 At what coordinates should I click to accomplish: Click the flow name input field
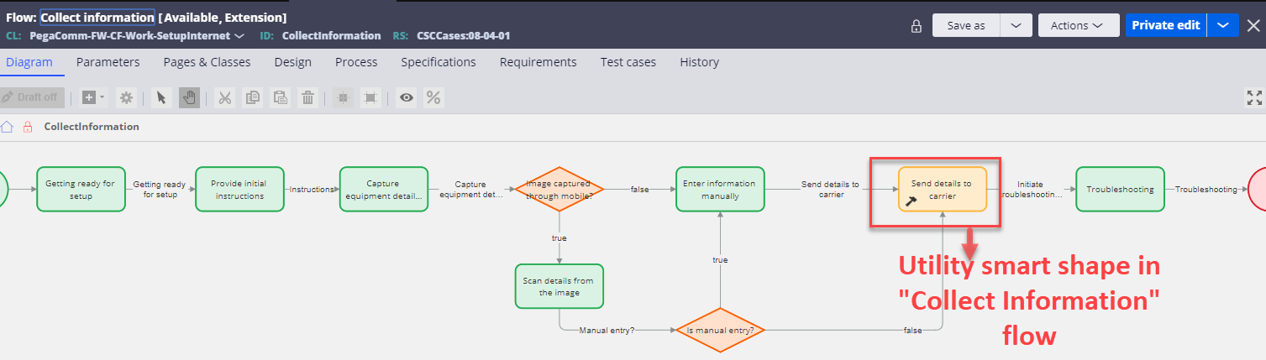click(97, 17)
